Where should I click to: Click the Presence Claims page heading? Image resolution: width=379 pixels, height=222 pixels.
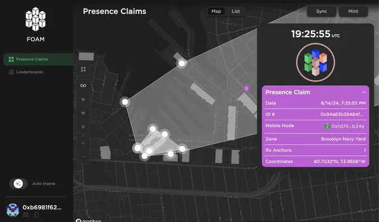(x=115, y=11)
